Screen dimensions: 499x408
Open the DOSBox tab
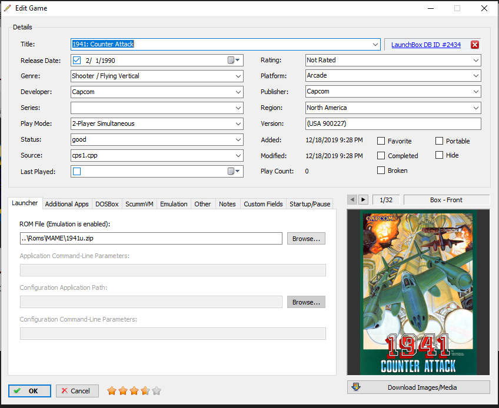point(107,204)
